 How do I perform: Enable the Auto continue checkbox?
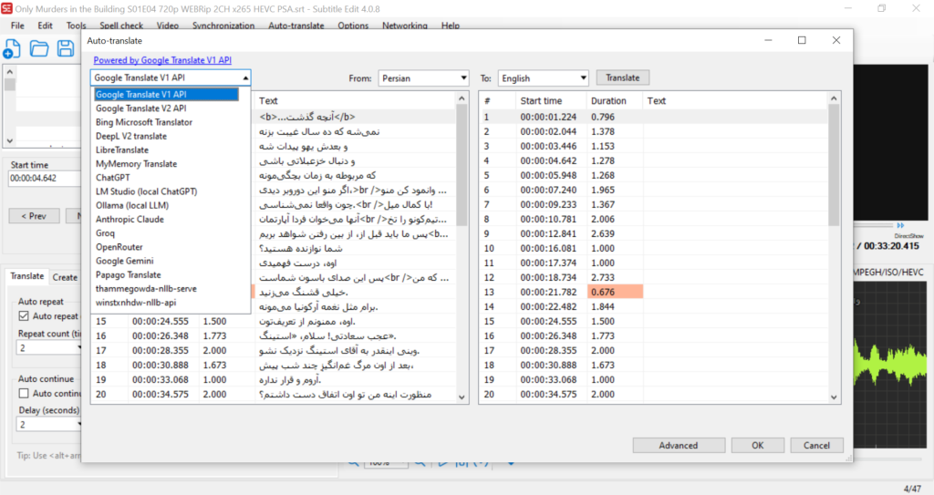coord(25,393)
